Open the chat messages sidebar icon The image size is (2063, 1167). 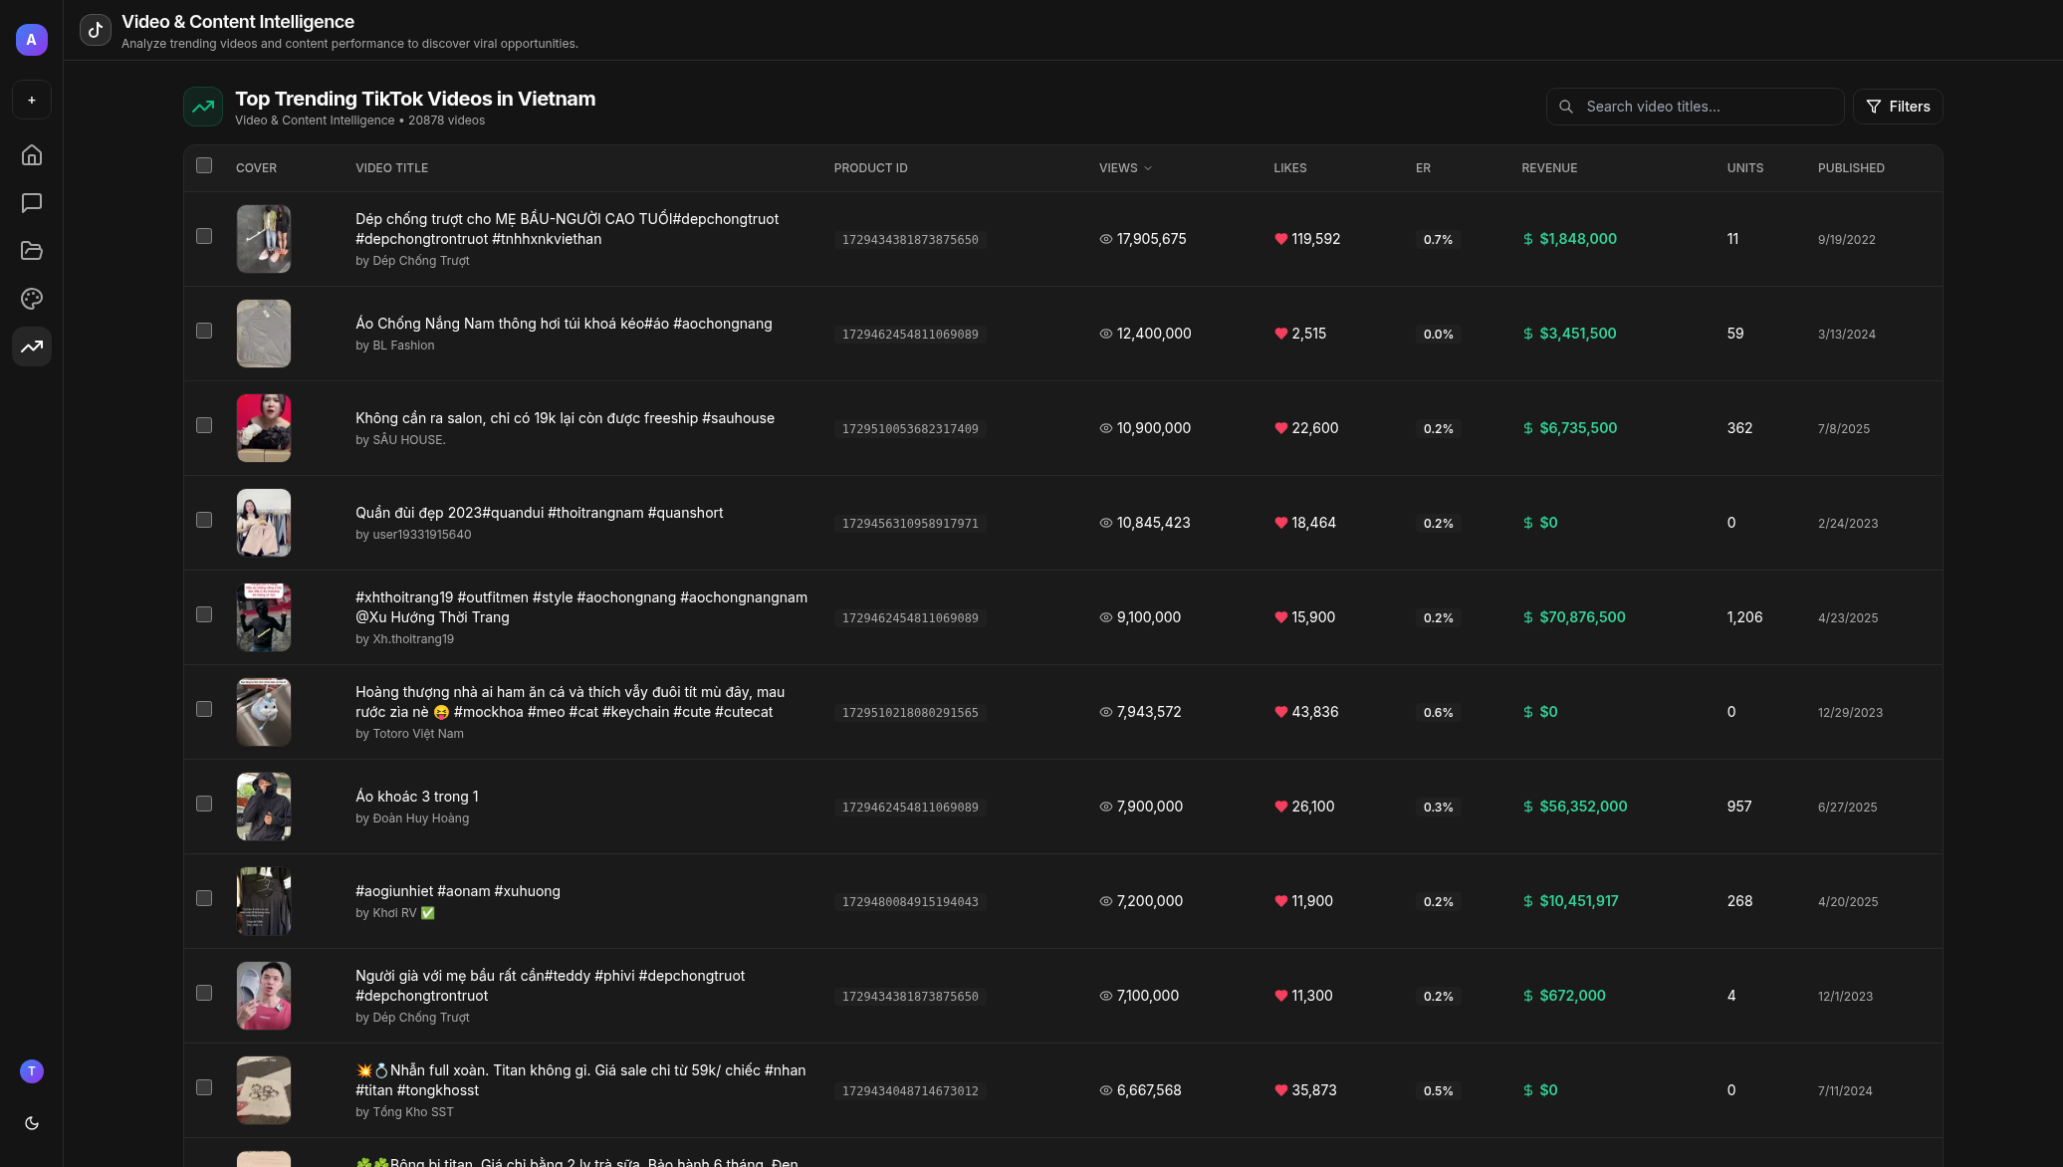(x=32, y=203)
